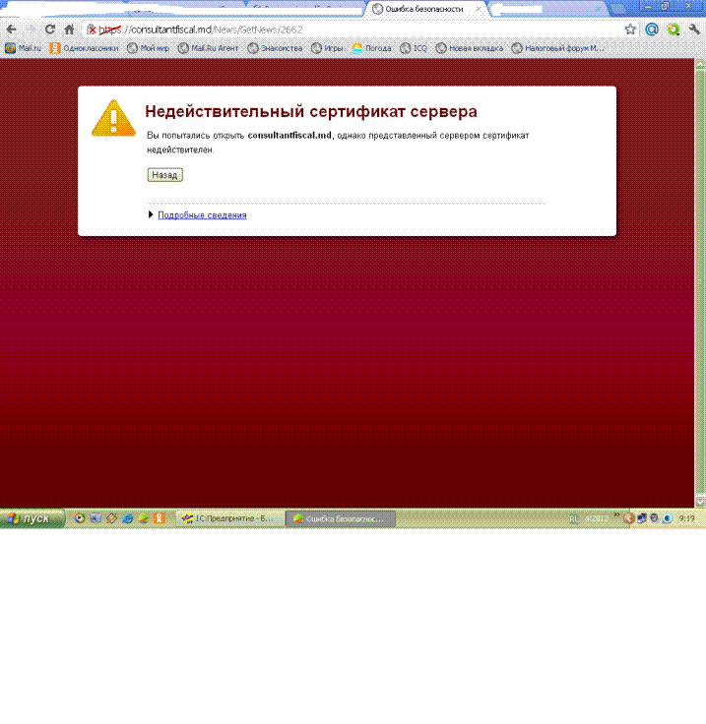Click the orange circle tray icon
Viewport: 706px width, 724px height.
629,518
